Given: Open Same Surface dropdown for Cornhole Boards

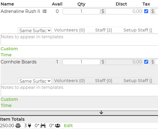Looking at the screenshot, I should pyautogui.click(x=35, y=81).
